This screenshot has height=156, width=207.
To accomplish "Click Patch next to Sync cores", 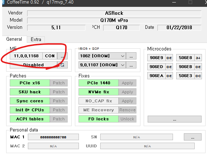I will 59,101.
